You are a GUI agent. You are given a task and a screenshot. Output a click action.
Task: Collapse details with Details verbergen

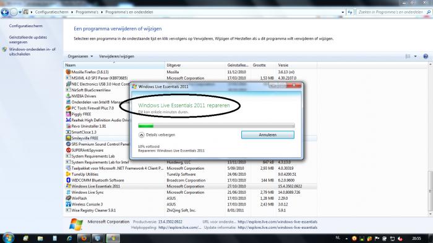click(157, 135)
